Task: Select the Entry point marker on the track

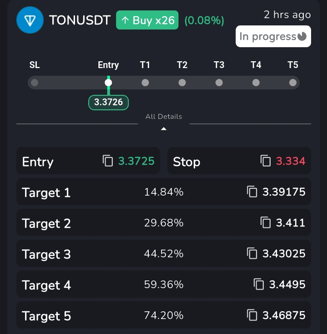Action: (x=108, y=83)
